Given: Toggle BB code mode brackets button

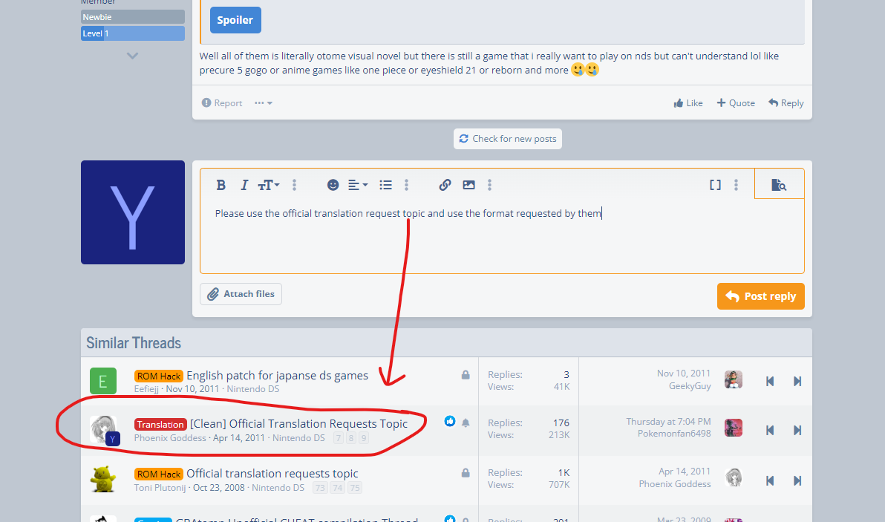Looking at the screenshot, I should 715,185.
